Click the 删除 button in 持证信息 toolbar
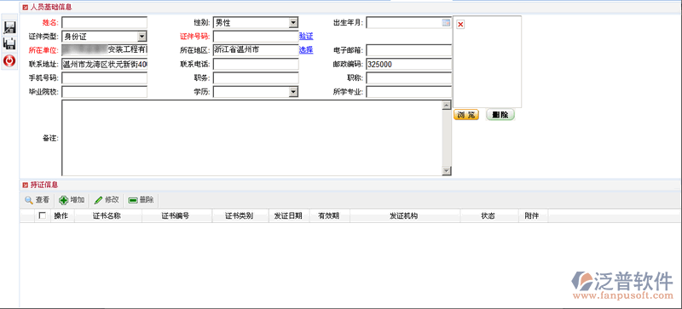 (x=142, y=200)
